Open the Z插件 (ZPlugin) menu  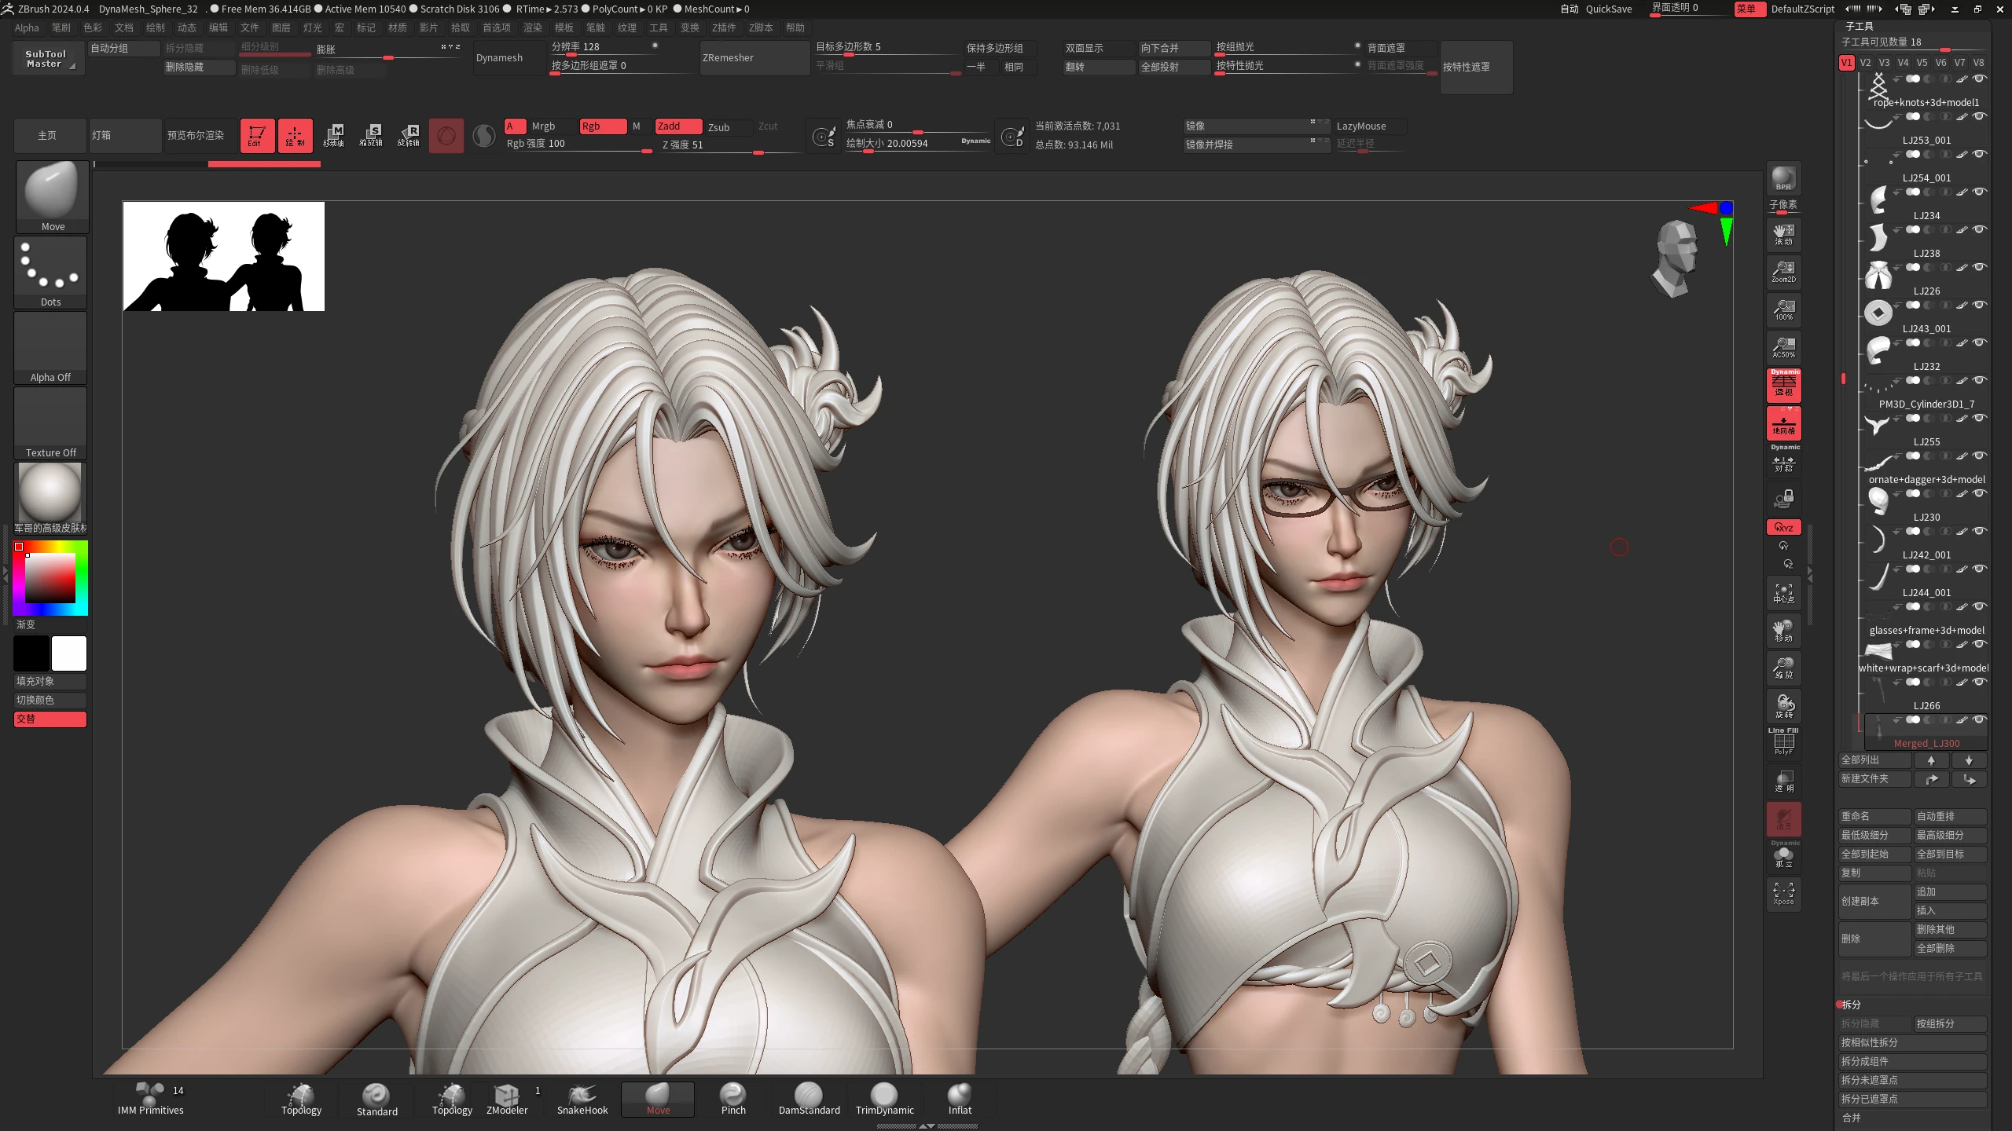click(724, 27)
